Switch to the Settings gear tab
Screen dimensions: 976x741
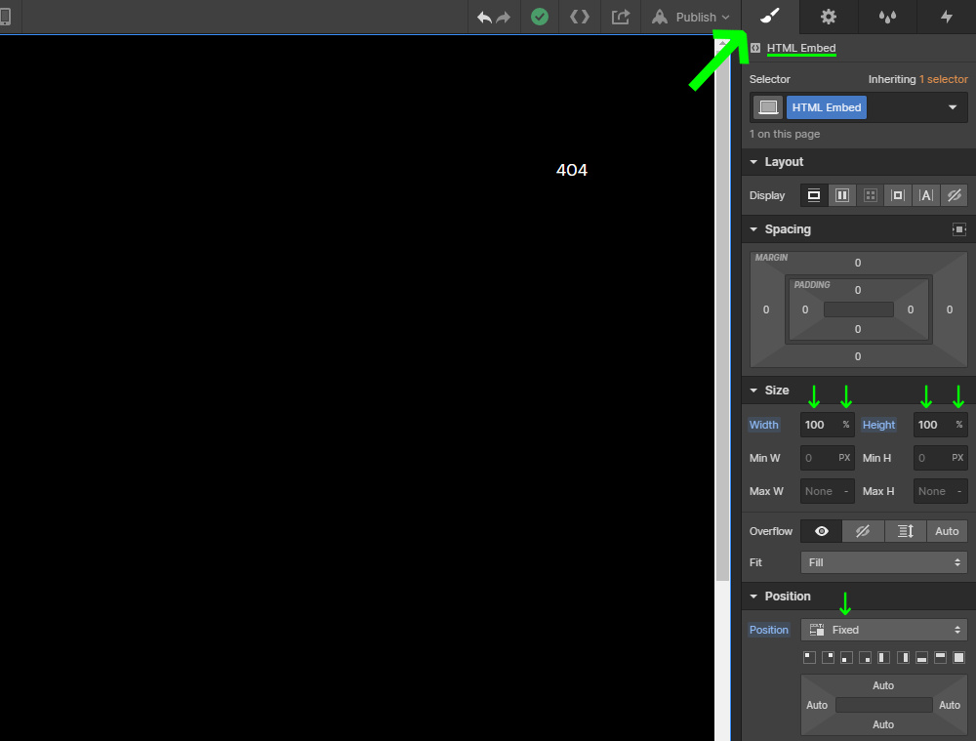click(829, 17)
